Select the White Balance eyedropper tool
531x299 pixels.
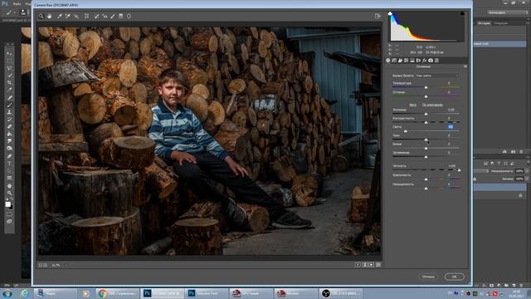[60, 16]
